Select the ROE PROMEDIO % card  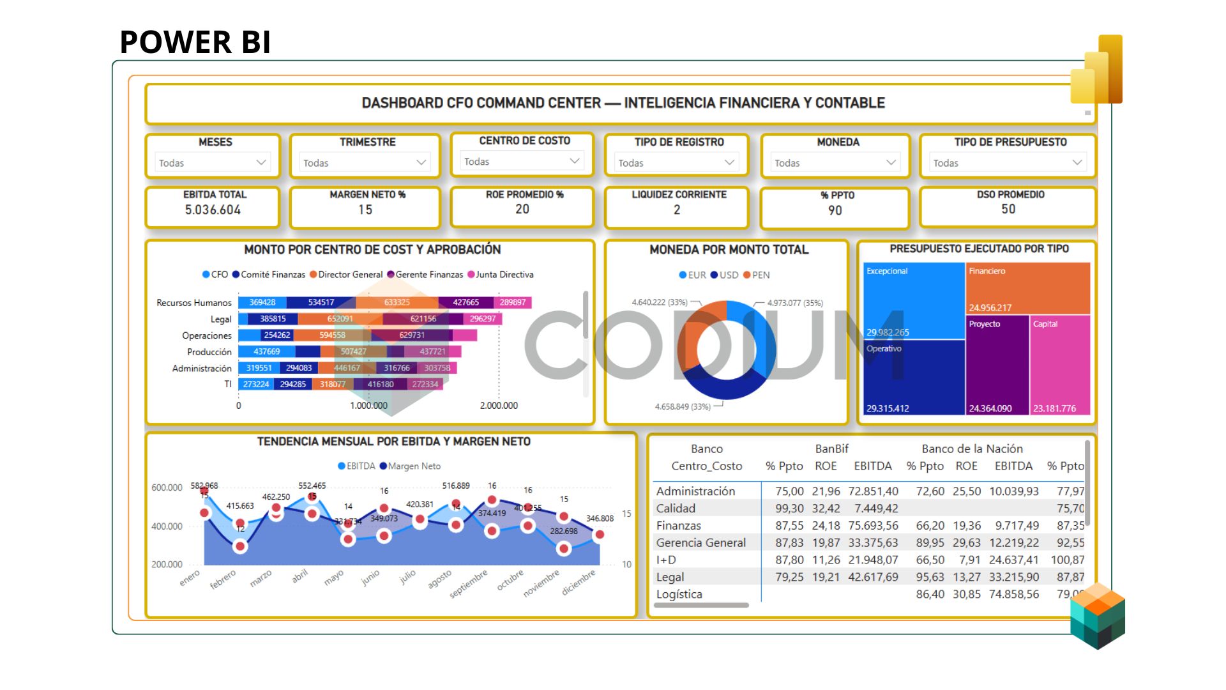click(x=522, y=206)
